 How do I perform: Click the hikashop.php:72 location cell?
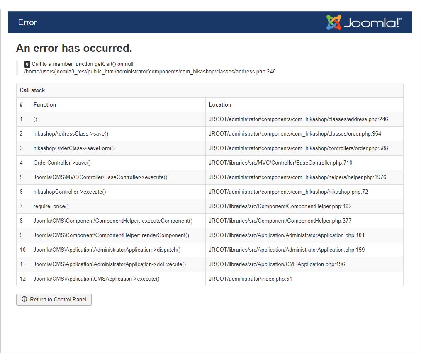coord(288,192)
